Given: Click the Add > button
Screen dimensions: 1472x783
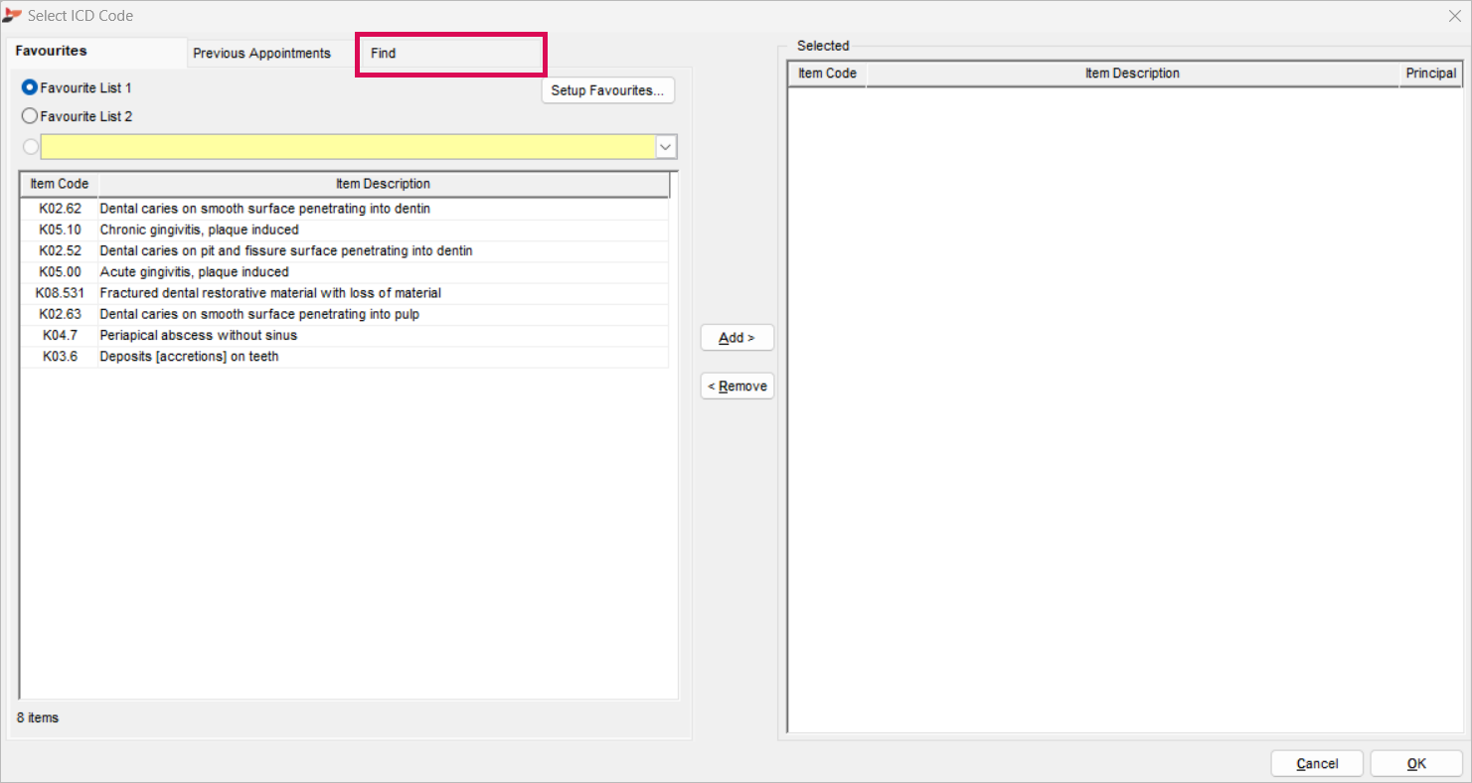Looking at the screenshot, I should click(x=737, y=338).
